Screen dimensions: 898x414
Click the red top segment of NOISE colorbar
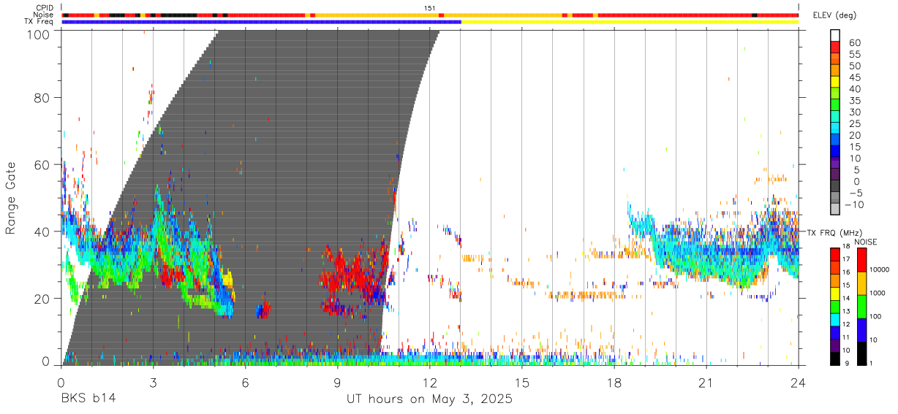pos(862,259)
